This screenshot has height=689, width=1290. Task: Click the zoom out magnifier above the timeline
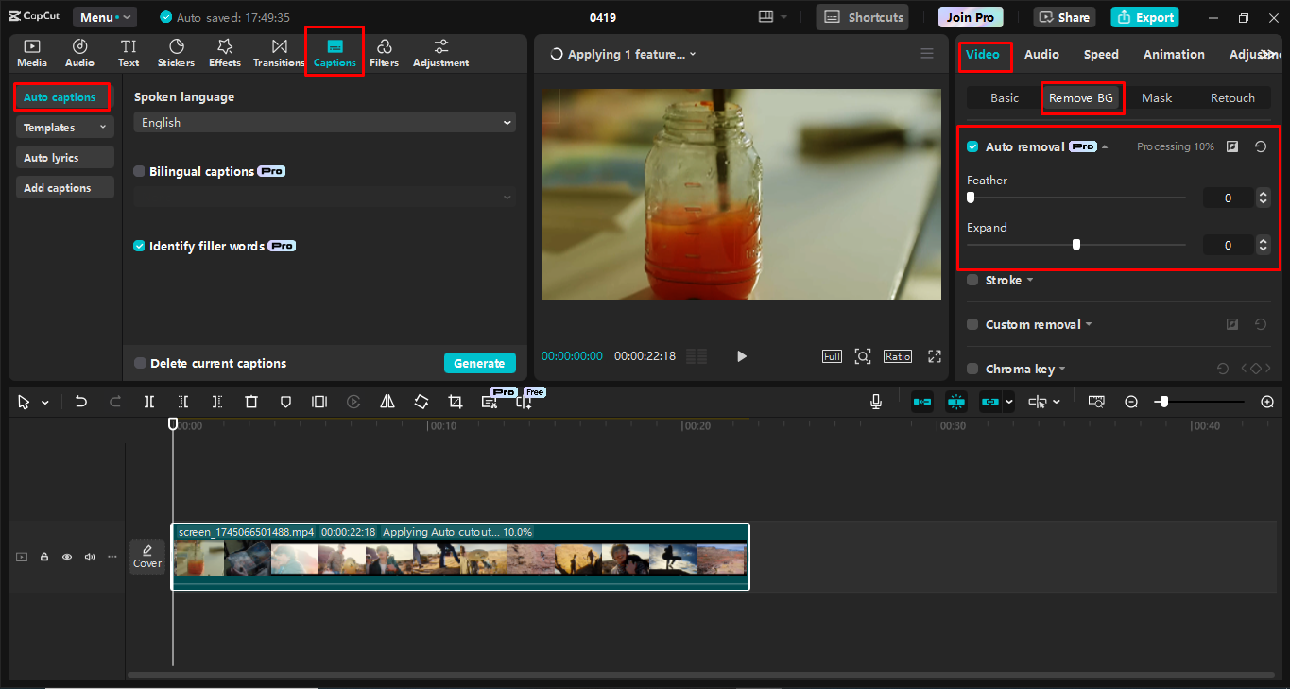1130,402
